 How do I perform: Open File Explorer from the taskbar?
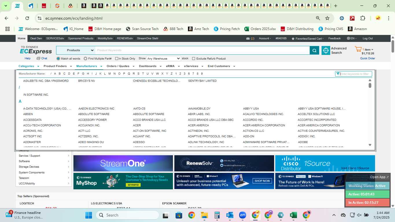204,215
